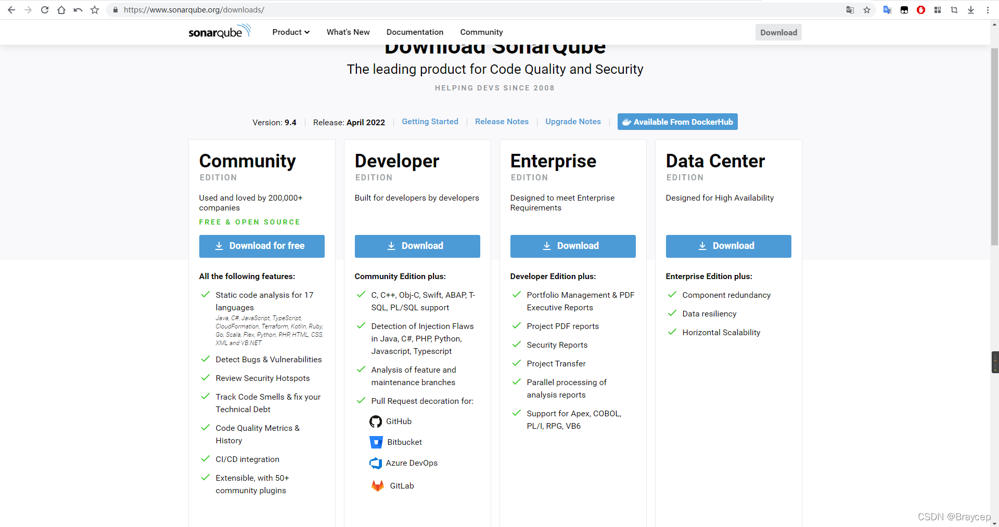This screenshot has width=999, height=527.
Task: Click the 'Version: 9.4' text
Action: [x=274, y=123]
